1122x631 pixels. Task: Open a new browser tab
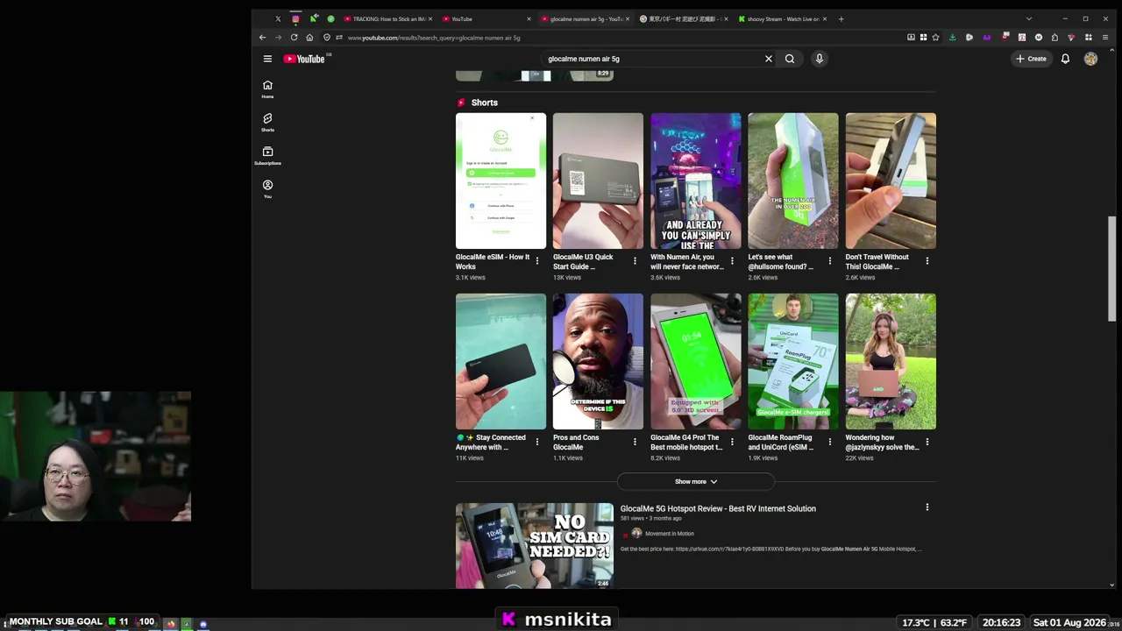click(841, 18)
